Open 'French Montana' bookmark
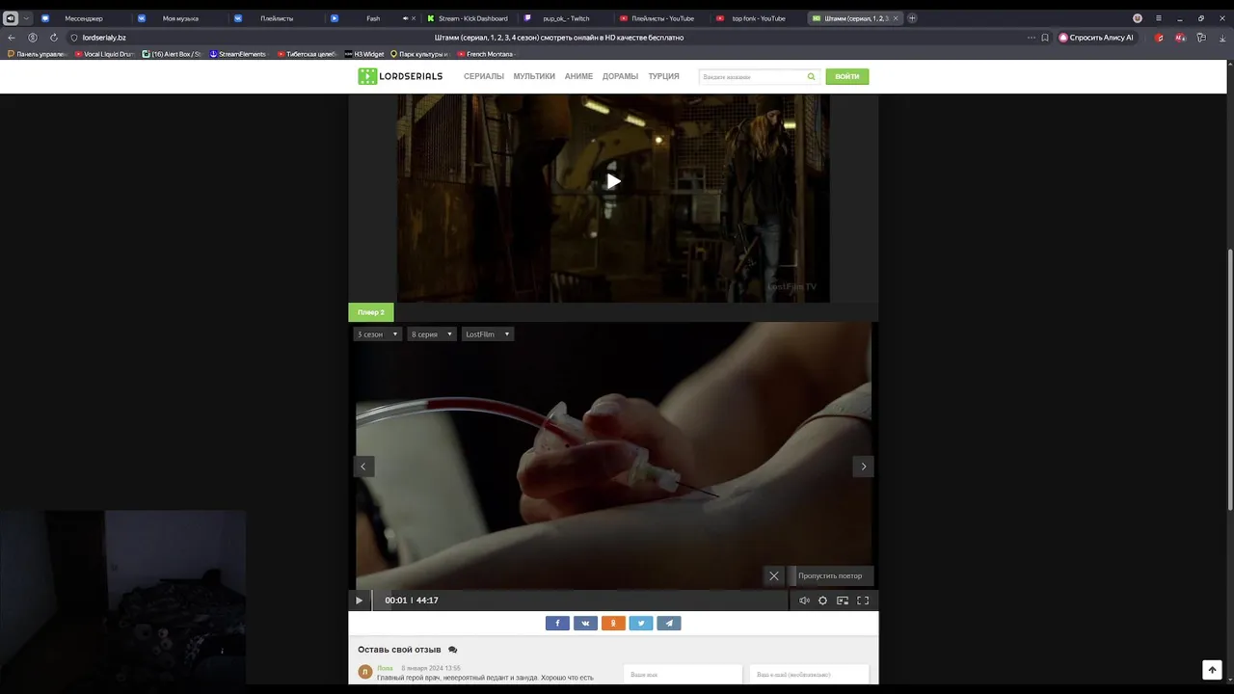The image size is (1234, 694). click(487, 54)
